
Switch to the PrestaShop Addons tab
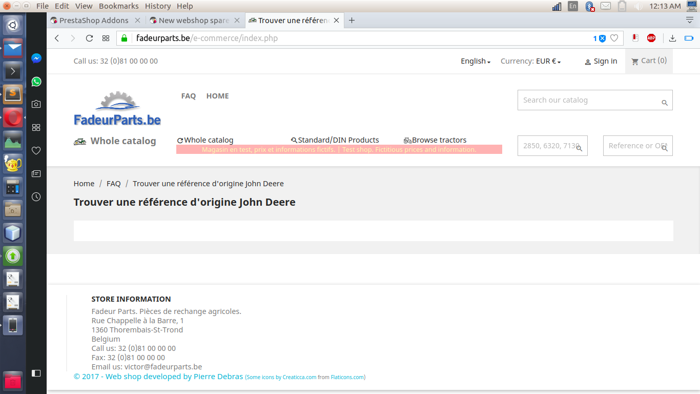(x=95, y=21)
